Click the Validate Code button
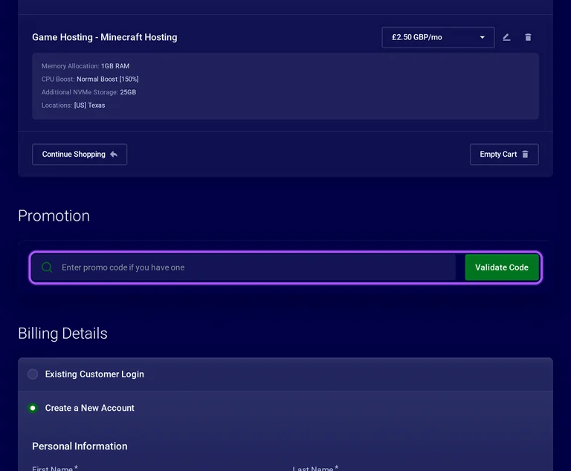Screen dimensions: 571x471 pos(501,267)
